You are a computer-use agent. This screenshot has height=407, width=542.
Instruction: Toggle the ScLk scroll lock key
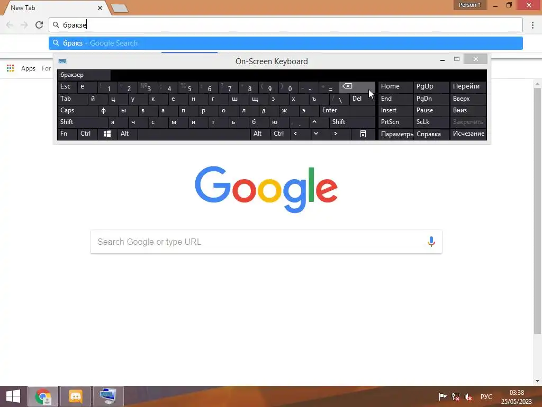pos(431,122)
